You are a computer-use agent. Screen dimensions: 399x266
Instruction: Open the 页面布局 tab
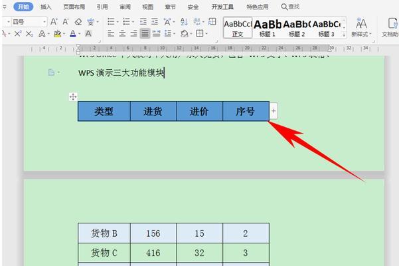(74, 7)
